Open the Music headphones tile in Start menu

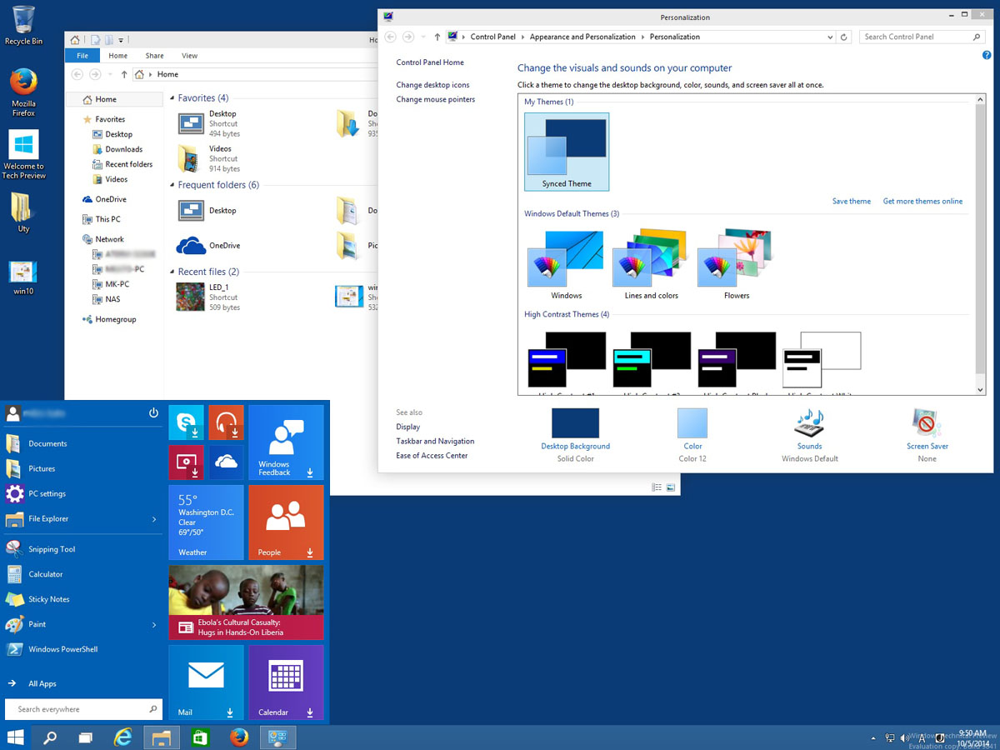click(x=226, y=422)
